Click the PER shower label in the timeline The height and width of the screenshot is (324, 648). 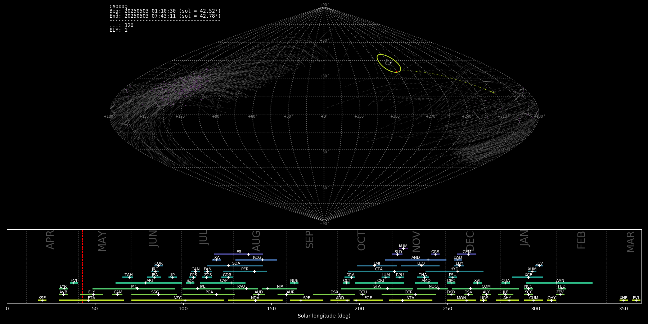pos(245,269)
